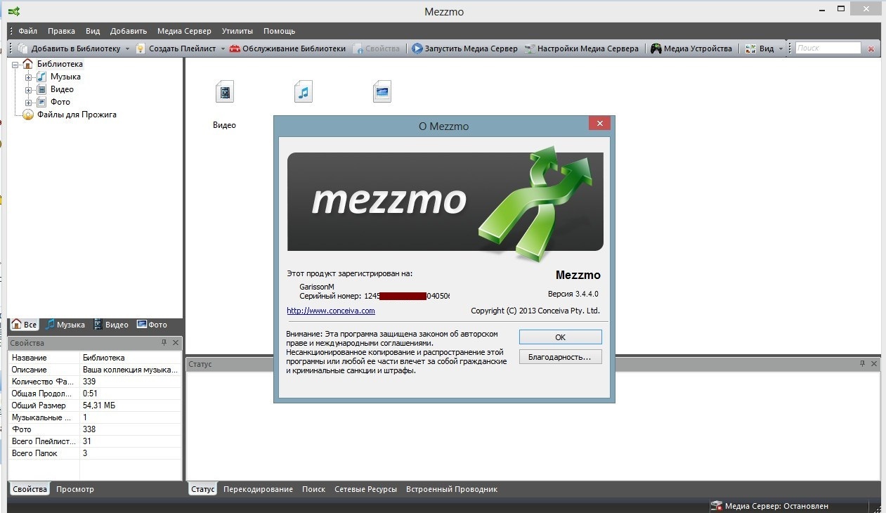Image resolution: width=886 pixels, height=513 pixels.
Task: Close the О Mezzmo dialog
Action: (x=599, y=124)
